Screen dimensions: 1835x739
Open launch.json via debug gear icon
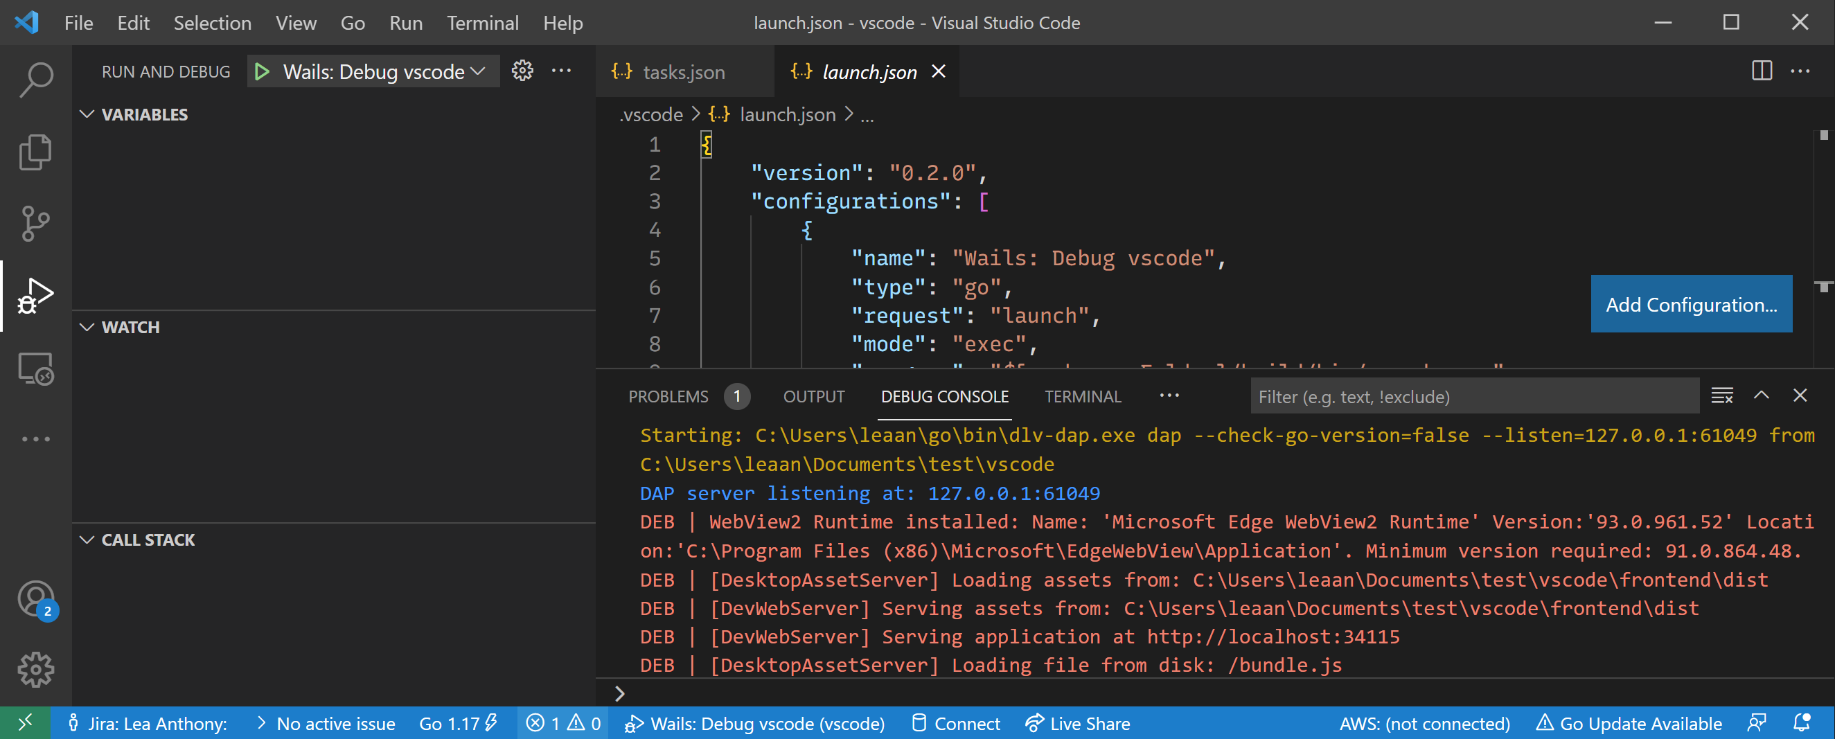tap(522, 71)
